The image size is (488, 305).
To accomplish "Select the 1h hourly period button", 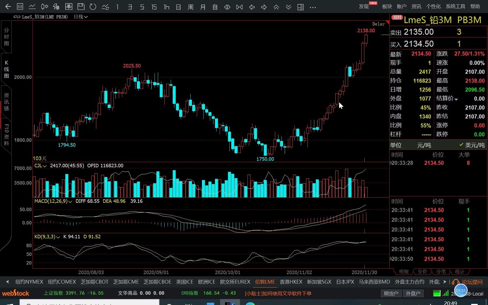I will point(166,7).
